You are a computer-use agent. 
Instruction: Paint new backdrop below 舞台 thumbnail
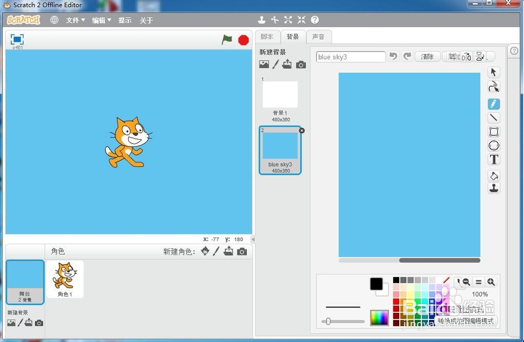[x=20, y=323]
